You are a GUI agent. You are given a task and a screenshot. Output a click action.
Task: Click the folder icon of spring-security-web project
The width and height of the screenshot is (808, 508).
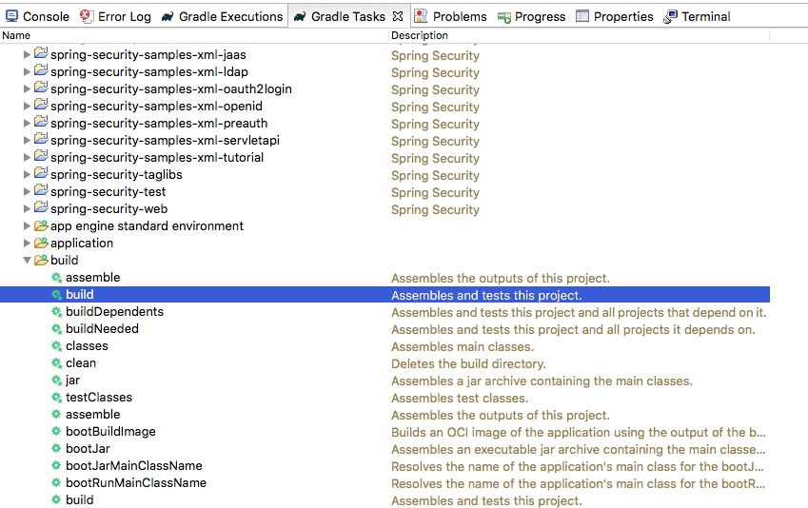(x=41, y=209)
